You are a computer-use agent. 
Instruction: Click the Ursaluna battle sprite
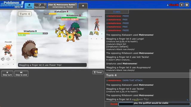coord(30,50)
